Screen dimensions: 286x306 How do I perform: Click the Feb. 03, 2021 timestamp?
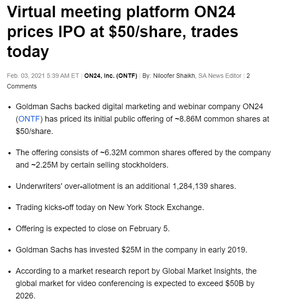click(43, 76)
